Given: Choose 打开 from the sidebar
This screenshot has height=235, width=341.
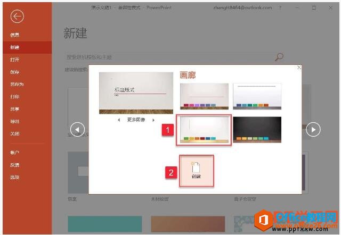Looking at the screenshot, I should pos(14,60).
